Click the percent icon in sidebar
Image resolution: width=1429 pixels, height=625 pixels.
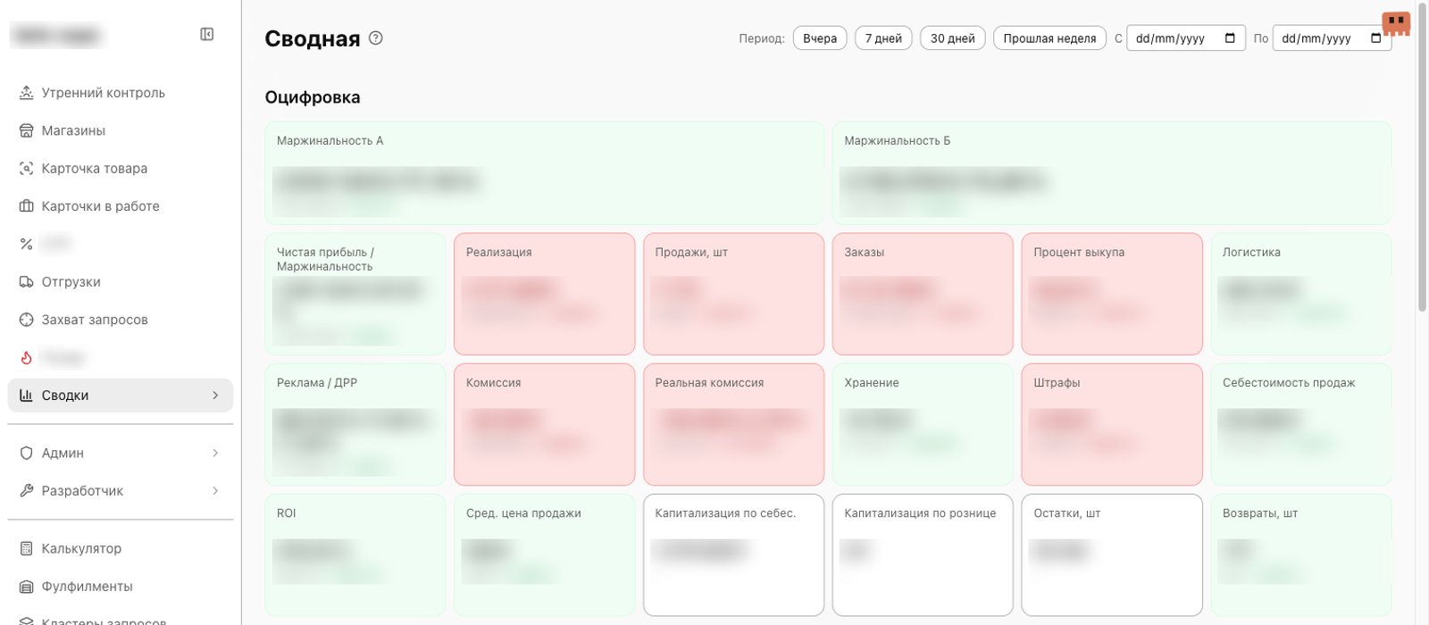(27, 244)
